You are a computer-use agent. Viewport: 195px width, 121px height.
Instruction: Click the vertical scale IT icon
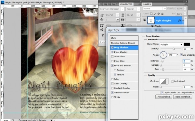(102, 25)
